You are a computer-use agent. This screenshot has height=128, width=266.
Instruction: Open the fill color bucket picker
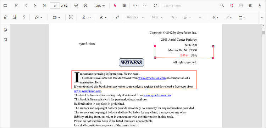215,17
